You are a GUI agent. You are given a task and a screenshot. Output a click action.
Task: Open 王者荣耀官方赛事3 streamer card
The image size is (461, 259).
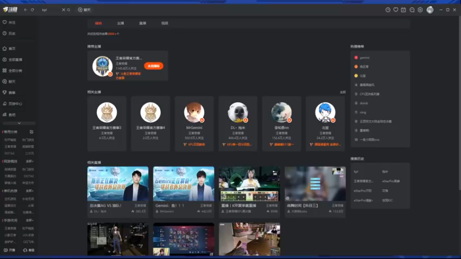107,124
